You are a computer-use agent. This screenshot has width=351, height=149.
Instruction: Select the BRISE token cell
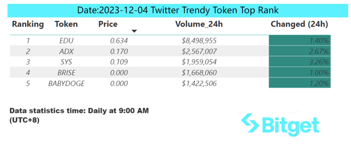[x=66, y=73]
